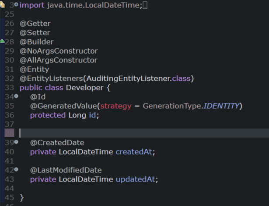Click the java.time.LocalDateTime import text
The width and height of the screenshot is (269, 206).
point(94,5)
